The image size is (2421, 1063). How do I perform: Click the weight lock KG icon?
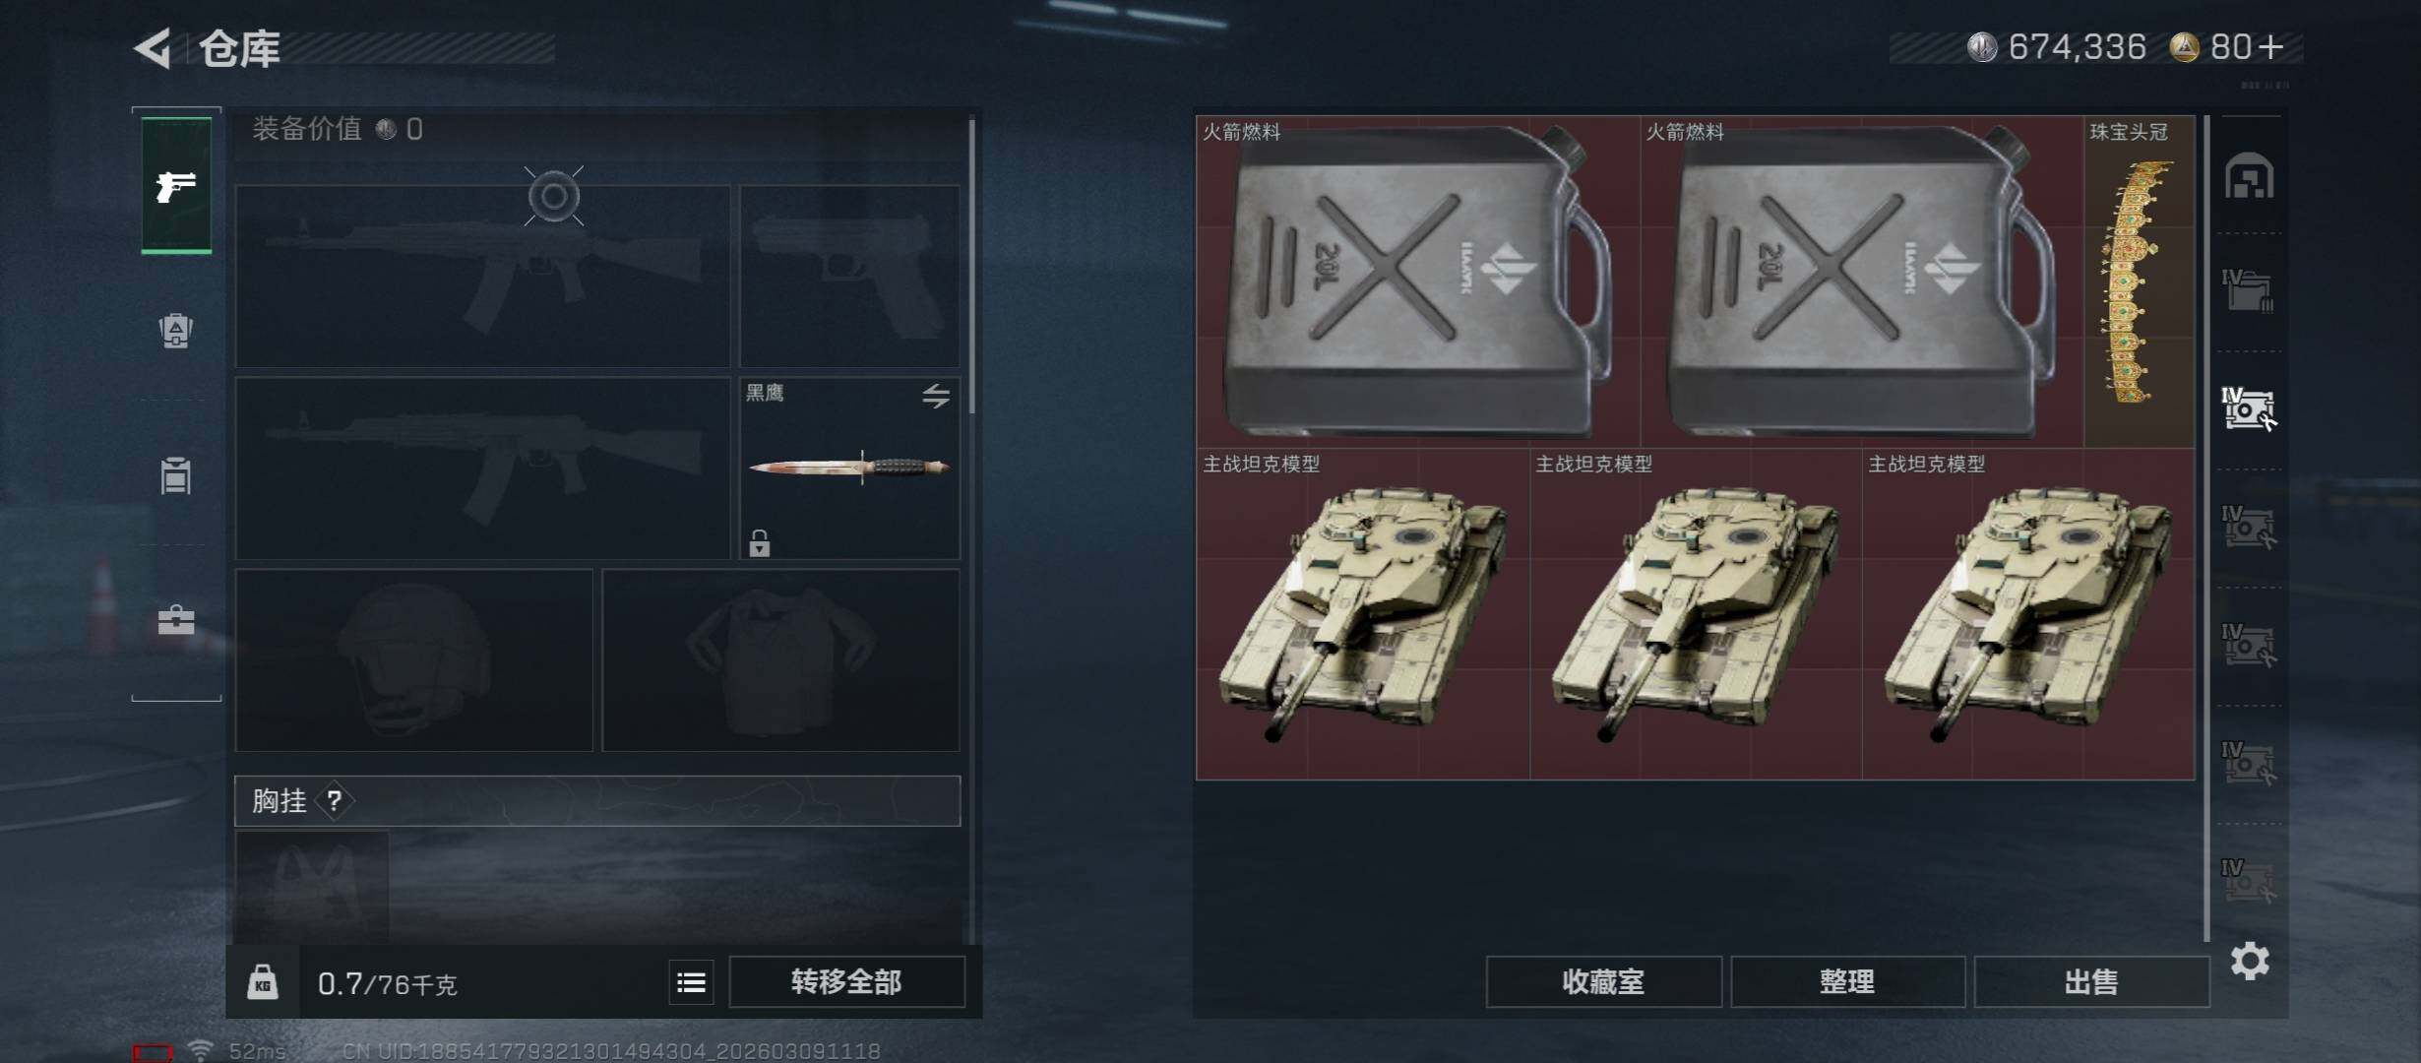(262, 982)
